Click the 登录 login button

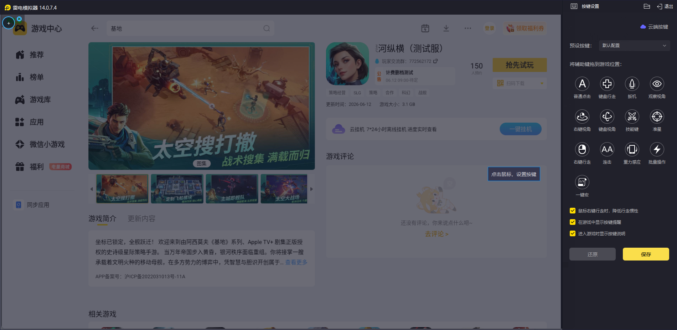(490, 29)
